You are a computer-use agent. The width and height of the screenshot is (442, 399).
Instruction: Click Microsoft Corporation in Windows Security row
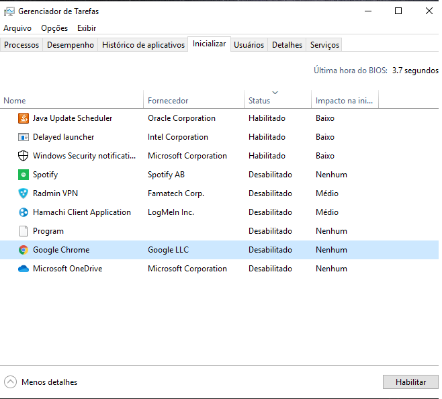187,156
